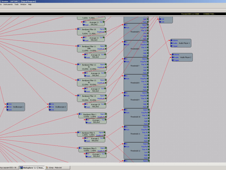Viewport: 226px width, 170px height.
Task: Open the Tools menu
Action: tap(16, 5)
